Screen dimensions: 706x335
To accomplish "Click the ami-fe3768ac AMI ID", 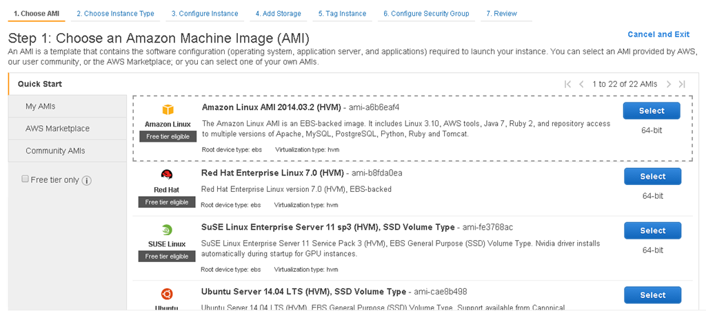I will click(x=487, y=227).
